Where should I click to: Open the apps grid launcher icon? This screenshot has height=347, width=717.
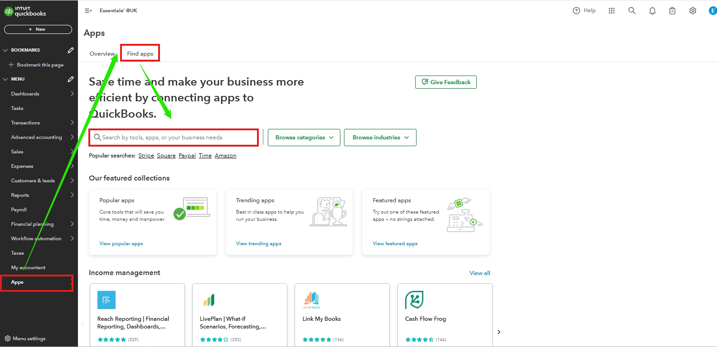[611, 10]
